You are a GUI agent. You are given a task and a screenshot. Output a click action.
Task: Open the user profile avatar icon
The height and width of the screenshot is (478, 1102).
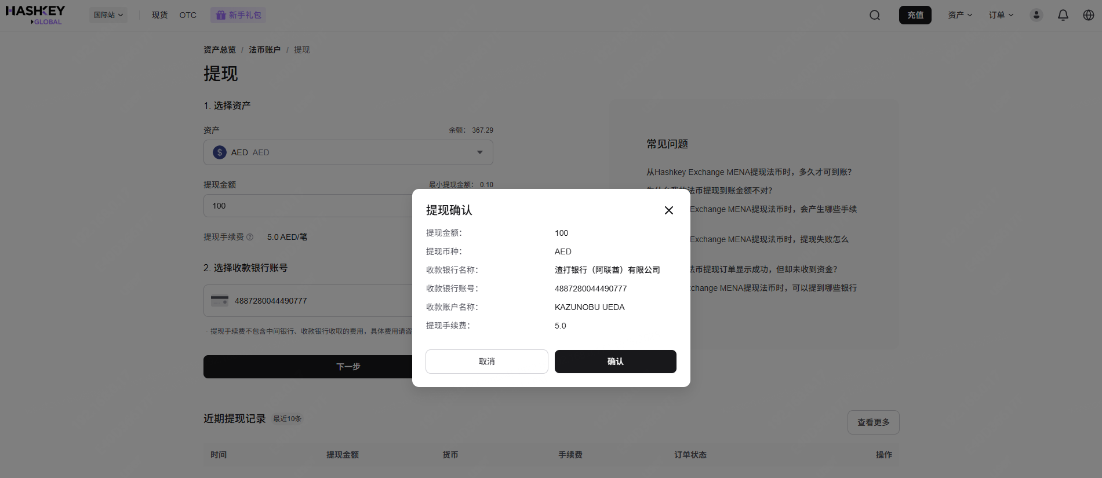pyautogui.click(x=1036, y=15)
